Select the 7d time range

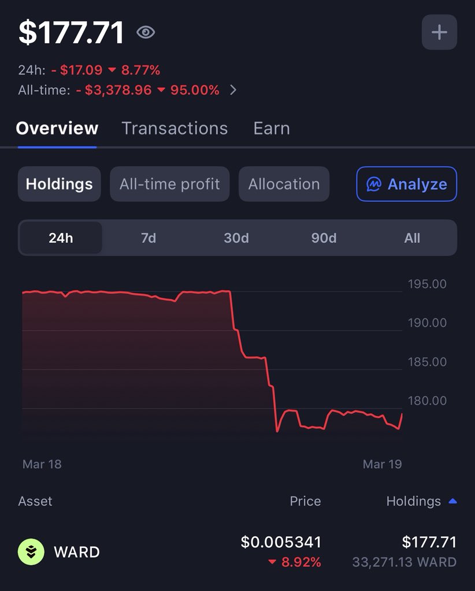[x=149, y=238]
